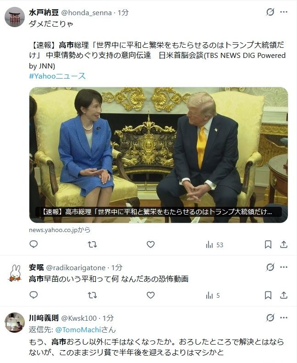Repost the 安眠 post
This screenshot has height=363, width=297.
[92, 295]
